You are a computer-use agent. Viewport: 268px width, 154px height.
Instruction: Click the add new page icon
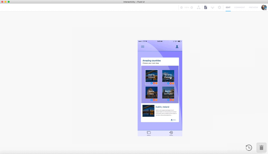pyautogui.click(x=206, y=8)
